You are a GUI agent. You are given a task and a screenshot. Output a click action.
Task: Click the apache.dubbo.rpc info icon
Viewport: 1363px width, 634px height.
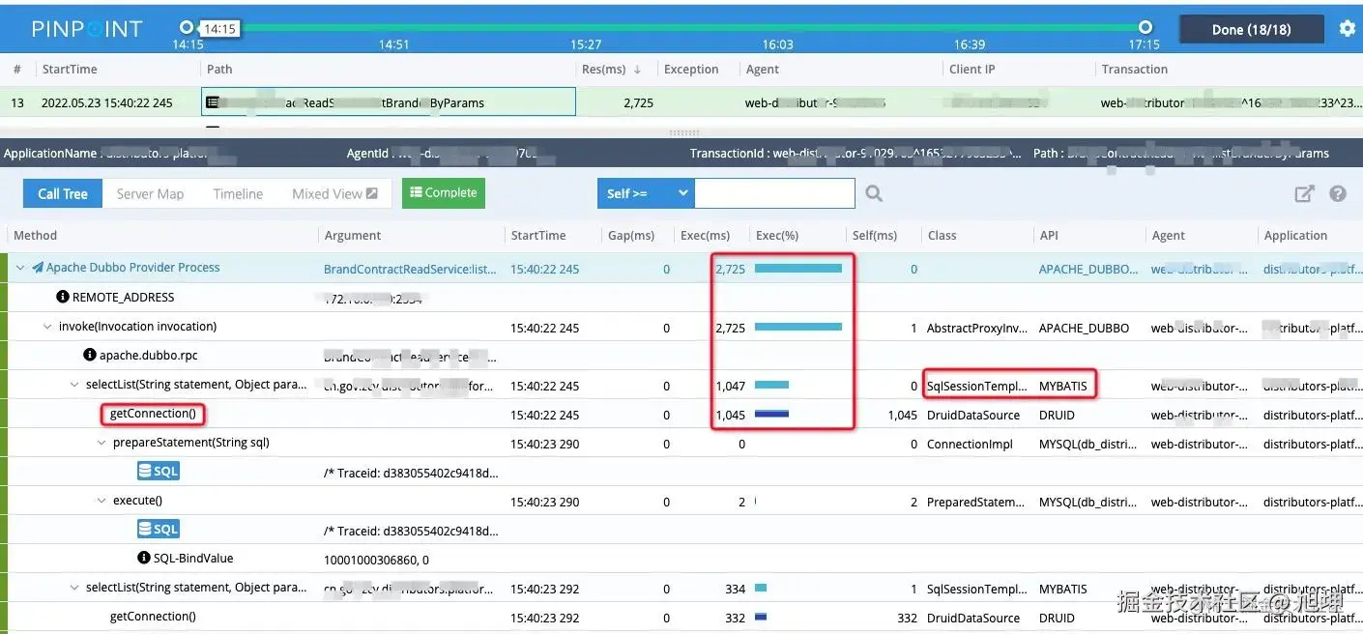pyautogui.click(x=90, y=355)
